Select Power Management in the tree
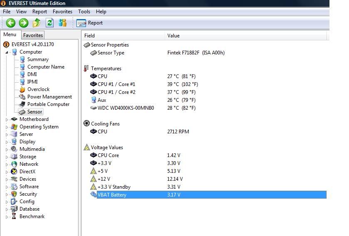 coord(49,97)
